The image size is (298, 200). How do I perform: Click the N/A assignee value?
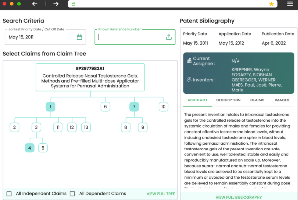point(236,61)
